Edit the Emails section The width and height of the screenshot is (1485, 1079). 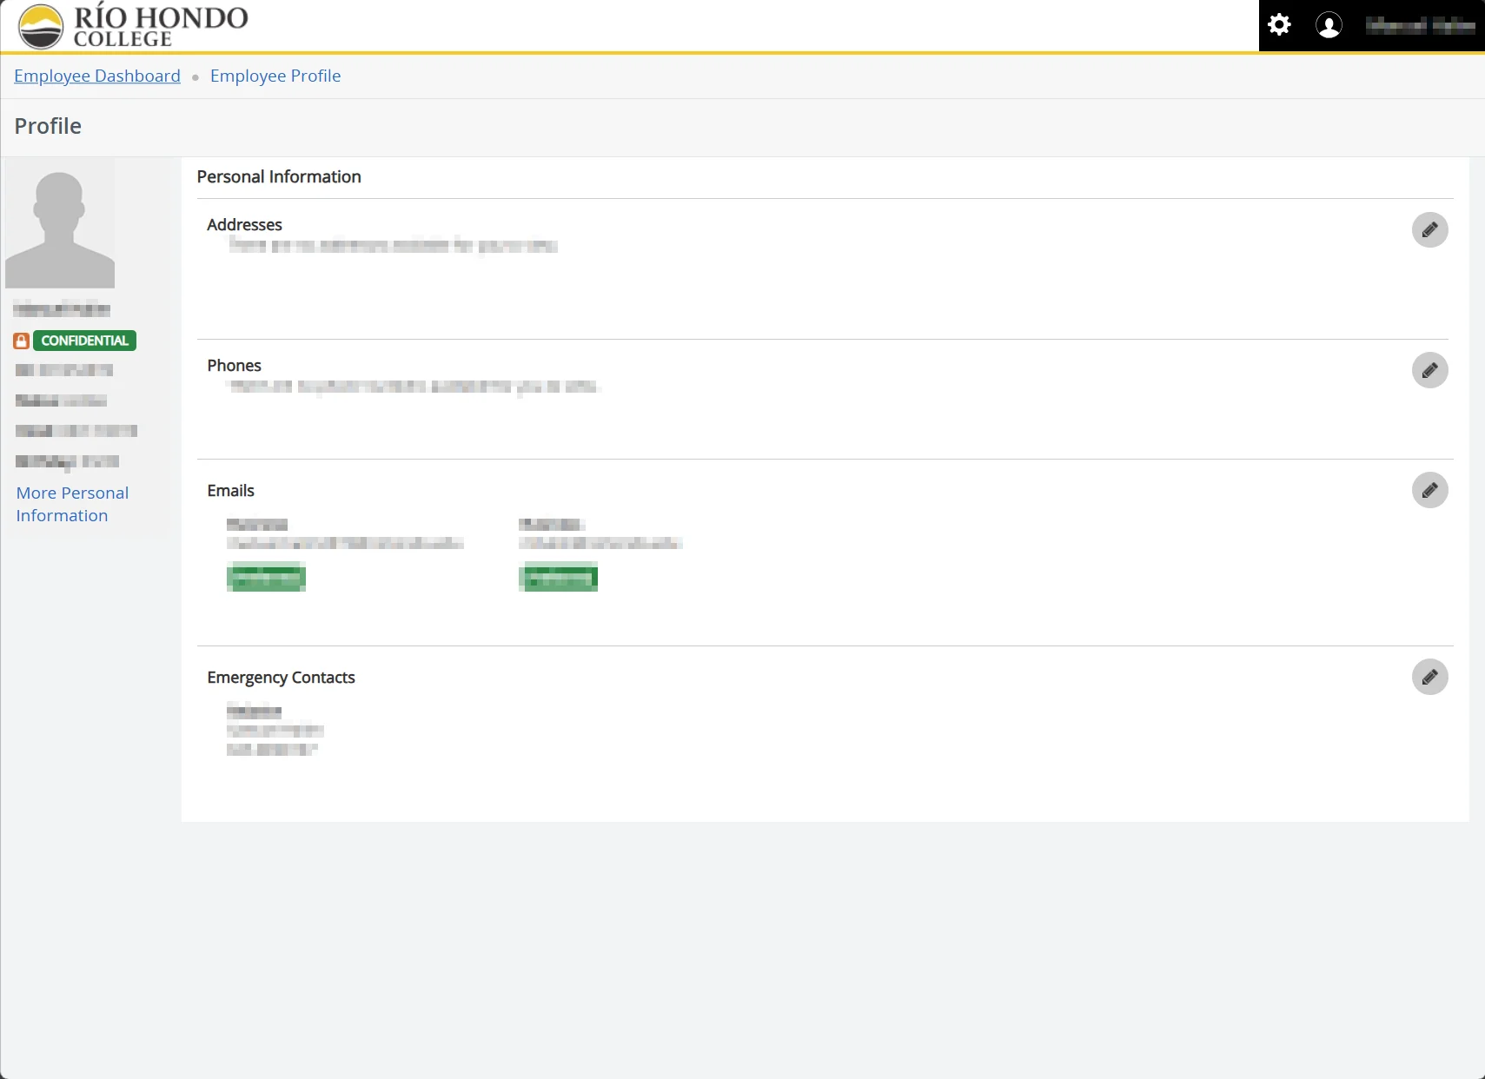point(1429,489)
